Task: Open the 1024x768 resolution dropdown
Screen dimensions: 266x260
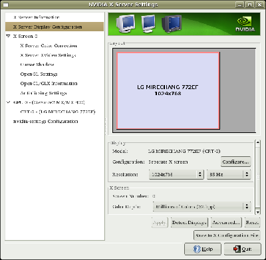Action: click(x=176, y=174)
